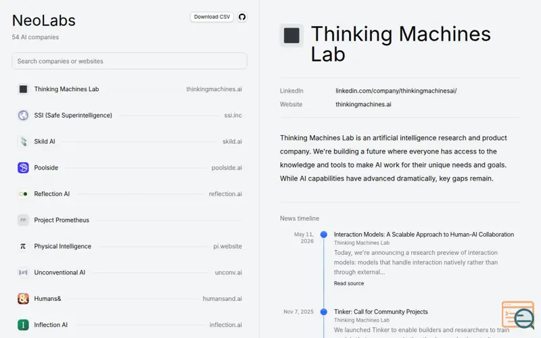Image resolution: width=541 pixels, height=338 pixels.
Task: Click skild.ai website text
Action: [232, 141]
